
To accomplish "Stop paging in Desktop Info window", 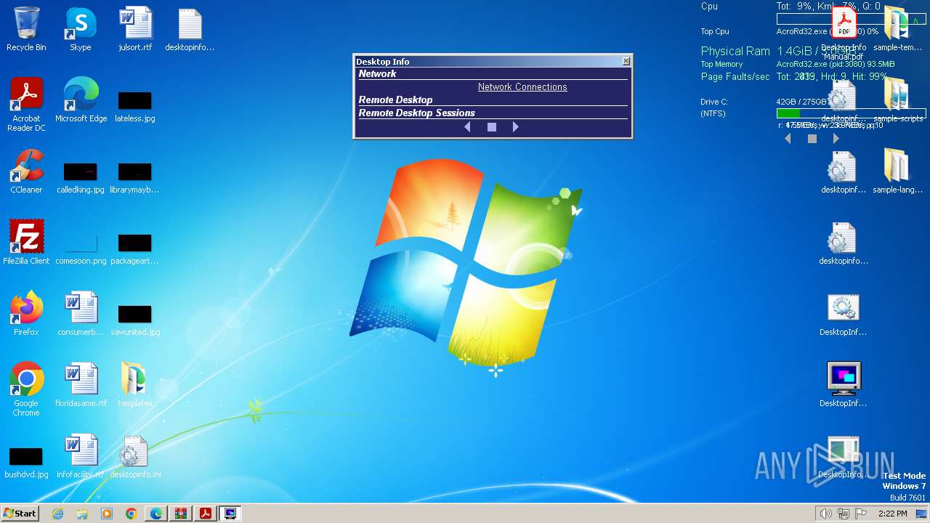I will 492,127.
